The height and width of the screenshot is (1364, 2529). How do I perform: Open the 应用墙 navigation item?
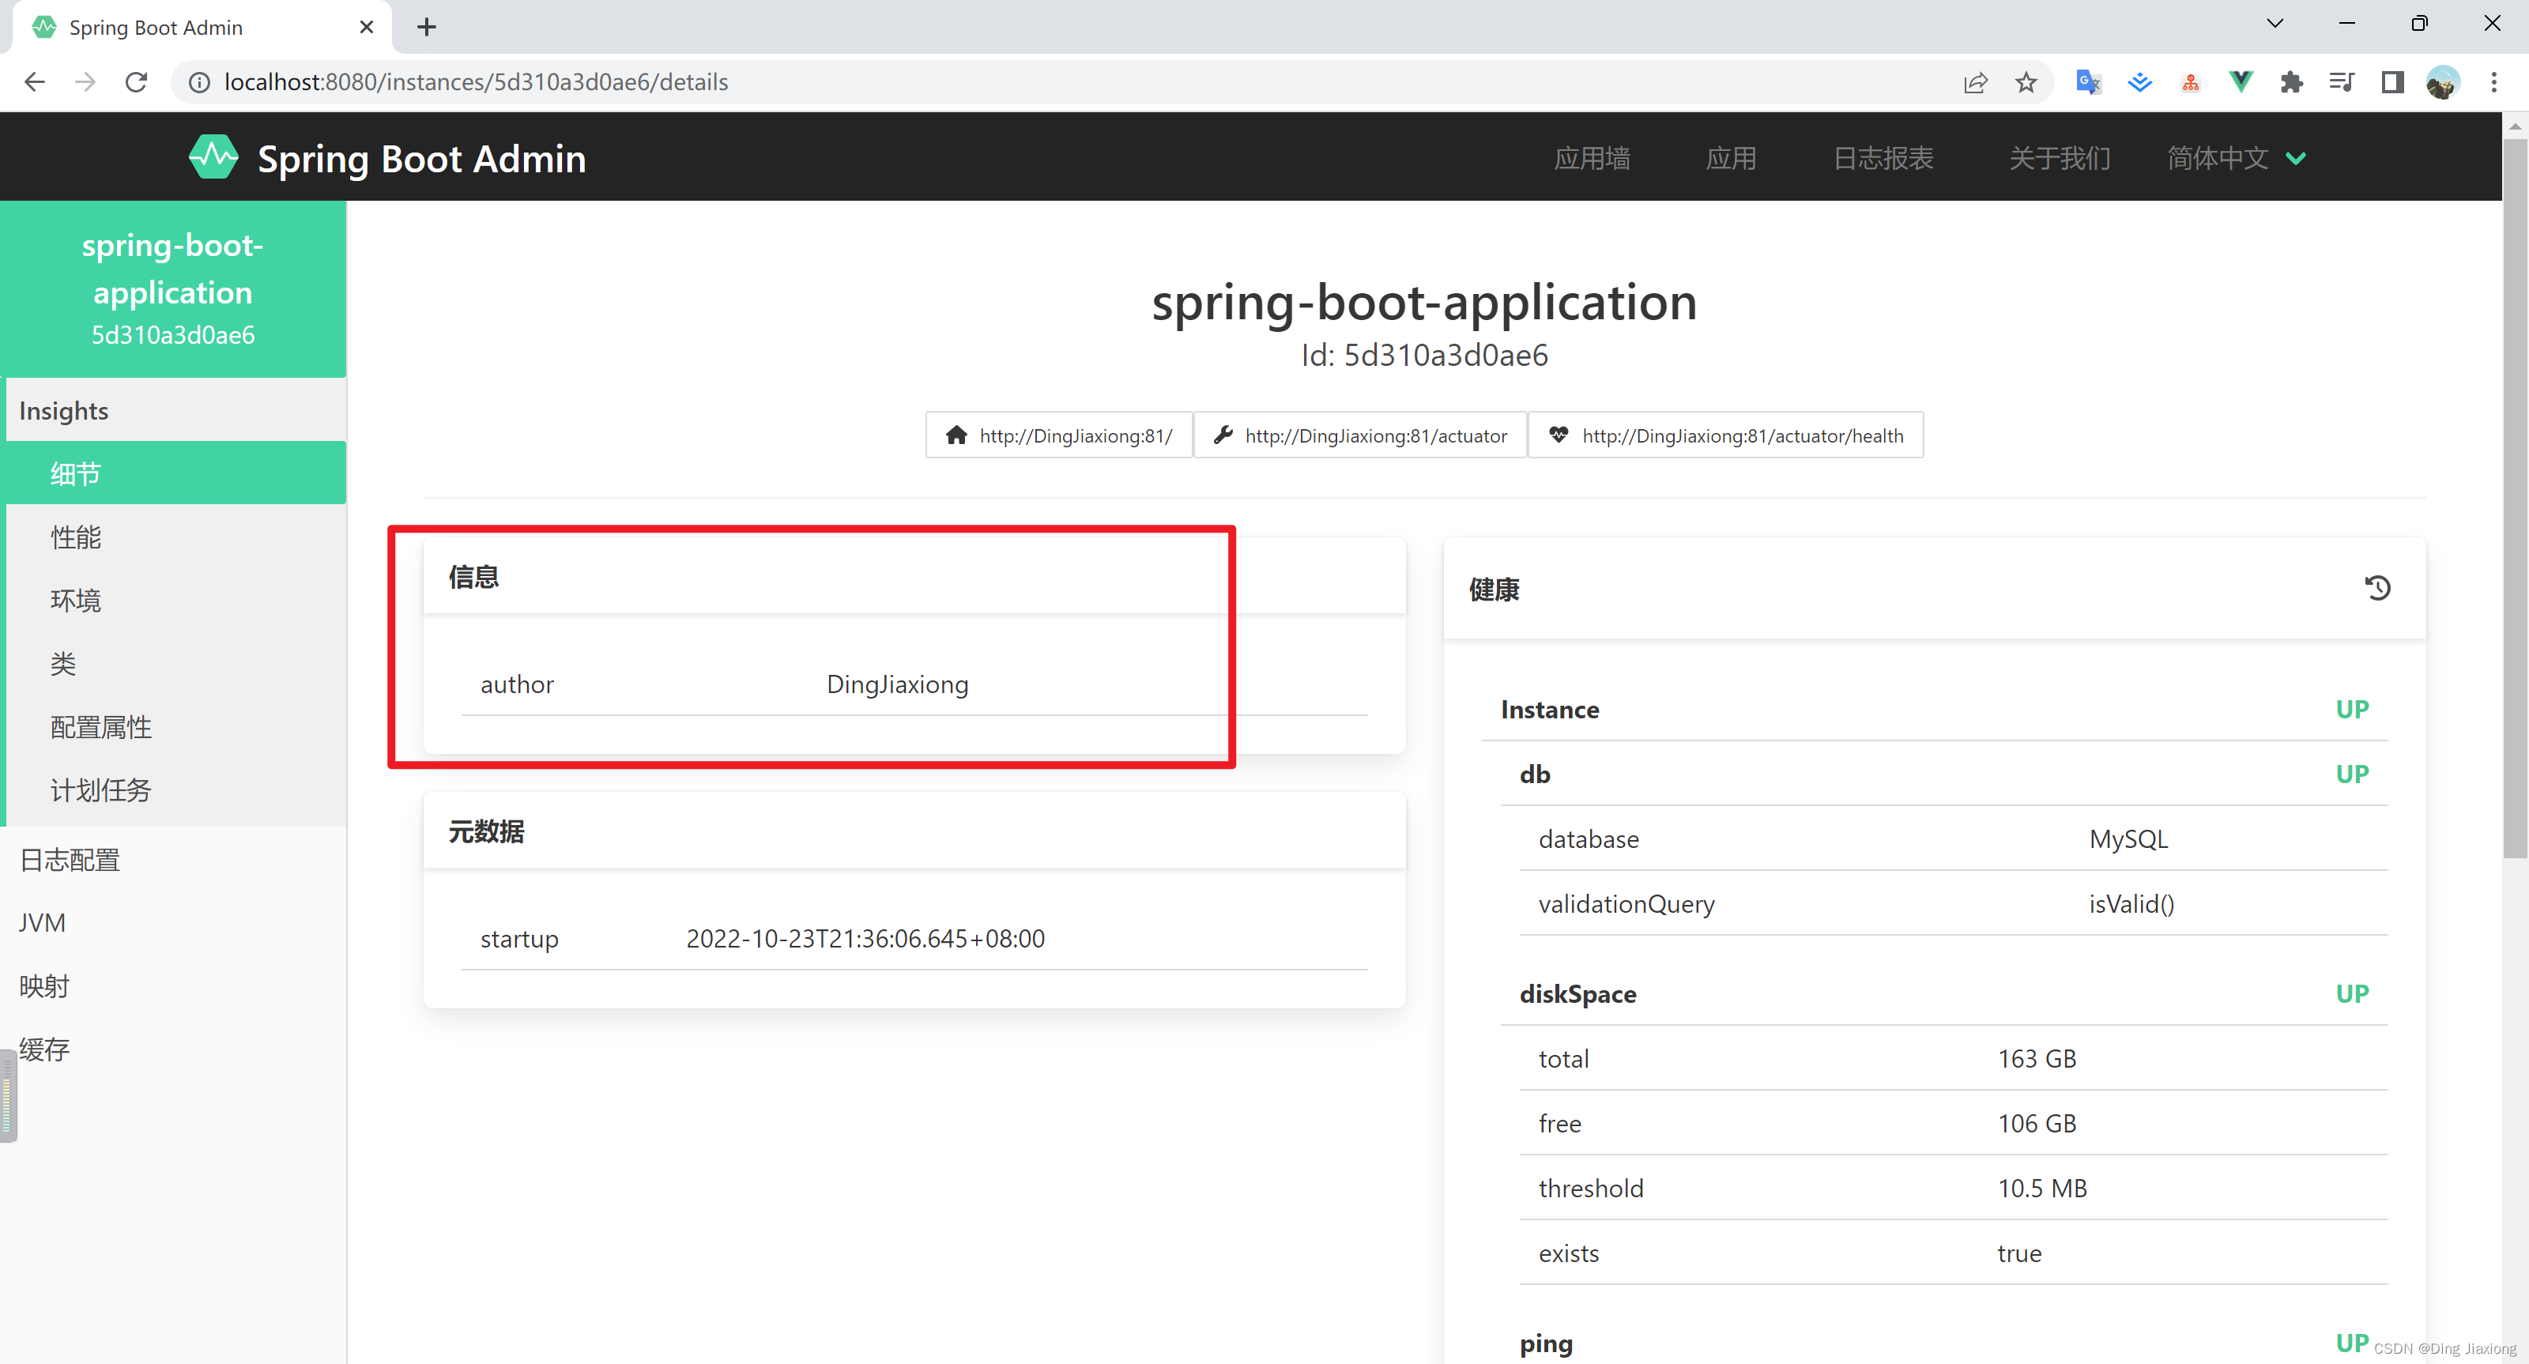(x=1592, y=158)
